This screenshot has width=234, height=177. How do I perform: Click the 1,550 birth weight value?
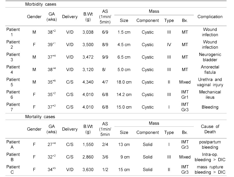(x=88, y=145)
